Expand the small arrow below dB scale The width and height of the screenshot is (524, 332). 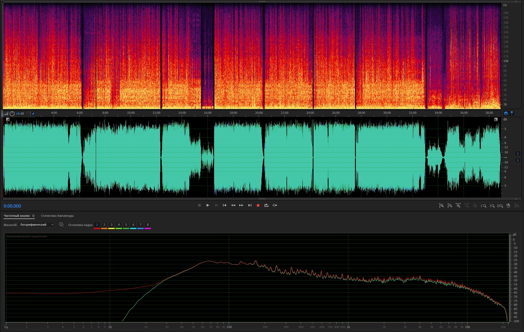click(x=516, y=199)
